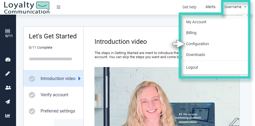Click the arrow beside Introduction video
Screen dimensions: 255x126
tap(79, 79)
